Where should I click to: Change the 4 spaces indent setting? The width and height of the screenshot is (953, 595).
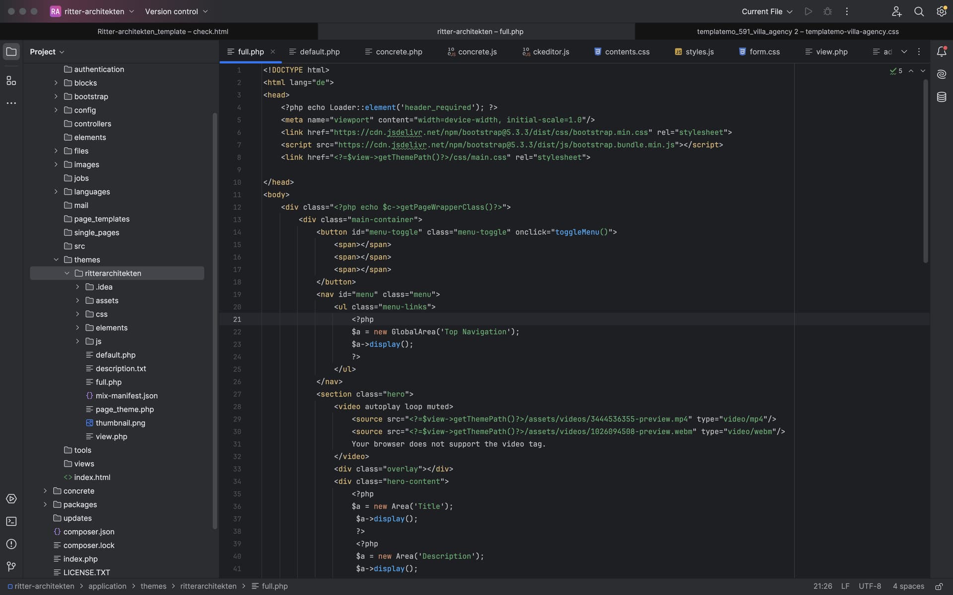click(x=908, y=586)
